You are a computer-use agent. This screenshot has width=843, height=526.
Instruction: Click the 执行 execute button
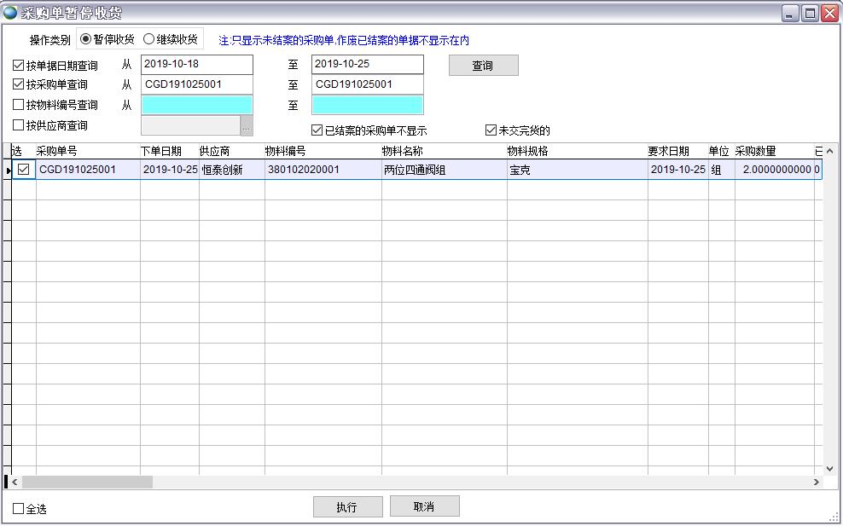[x=347, y=507]
